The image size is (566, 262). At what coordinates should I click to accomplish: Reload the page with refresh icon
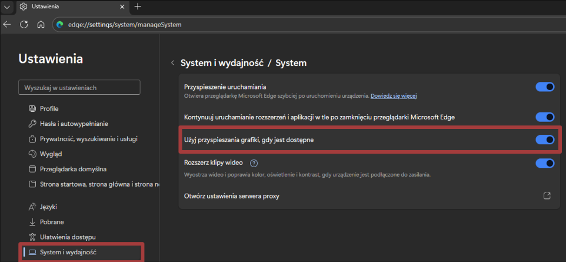tap(24, 25)
